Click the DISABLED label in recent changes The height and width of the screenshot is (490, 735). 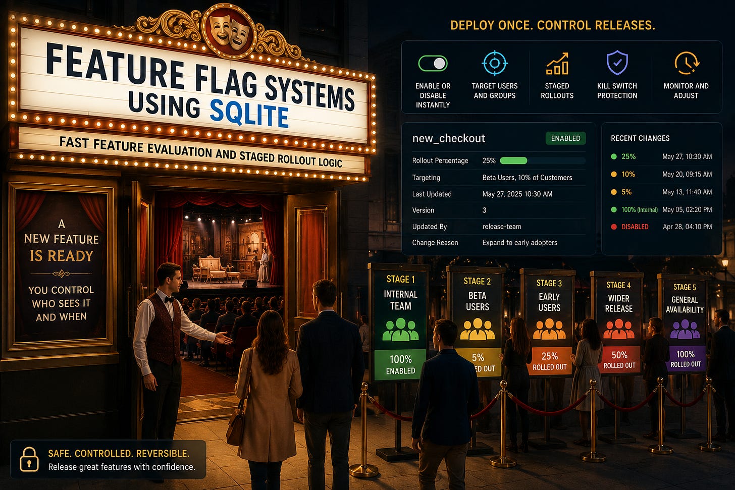635,227
